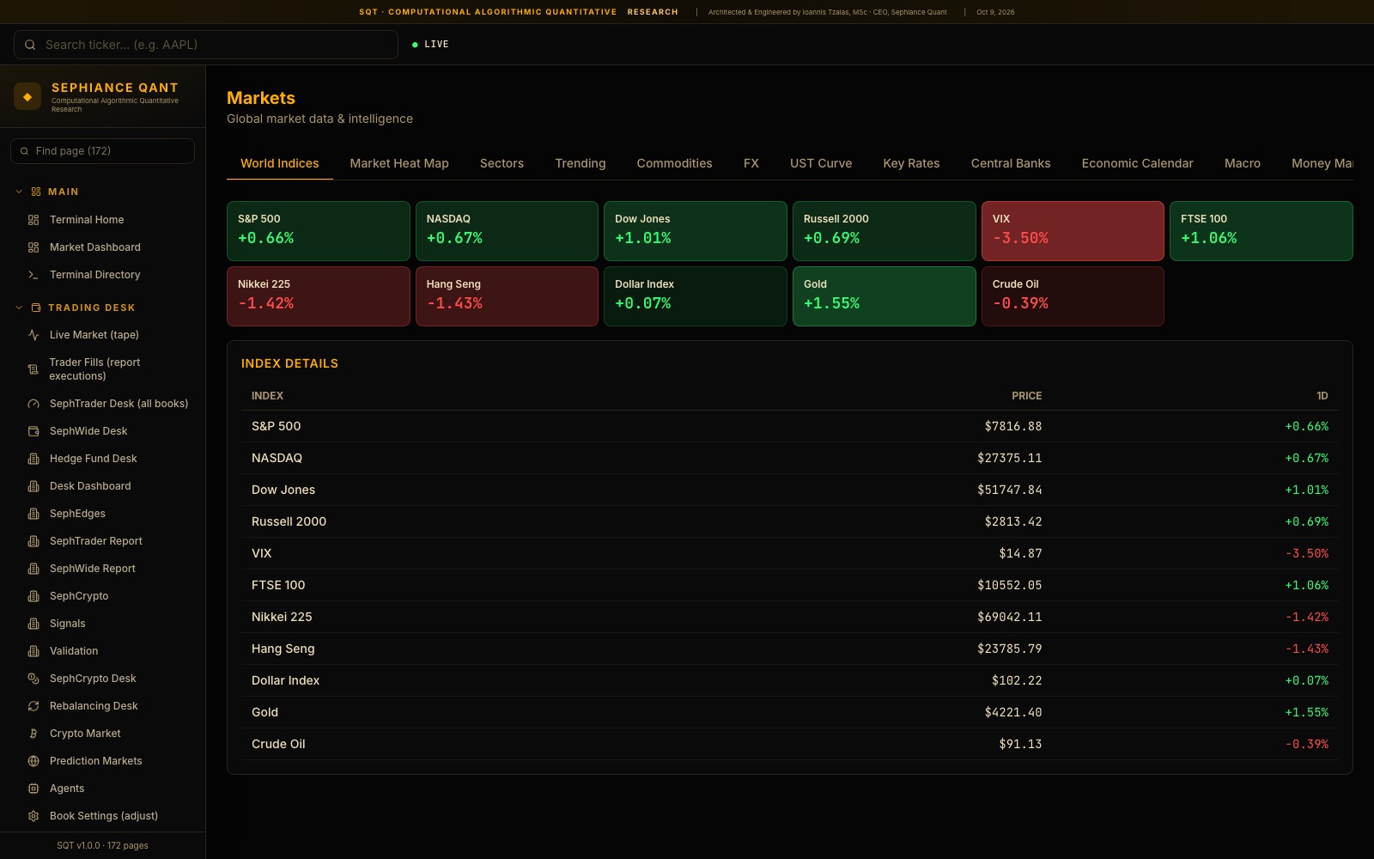Click the SephTrader Desk gauge icon
Viewport: 1374px width, 859px height.
click(x=33, y=404)
